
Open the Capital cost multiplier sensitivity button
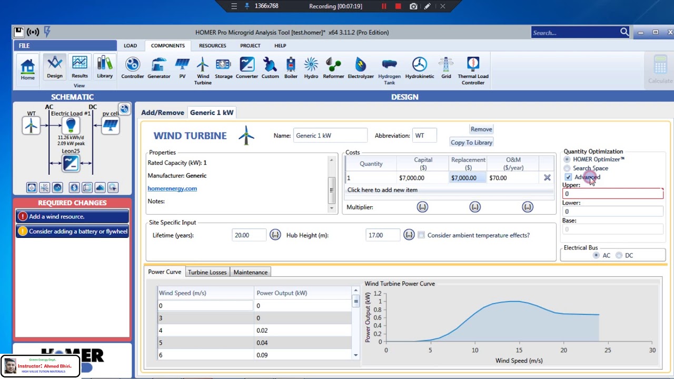coord(422,207)
